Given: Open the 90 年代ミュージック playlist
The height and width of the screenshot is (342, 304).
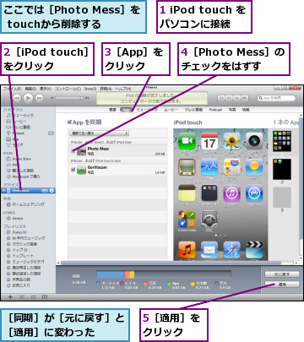Looking at the screenshot, I should click(26, 238).
